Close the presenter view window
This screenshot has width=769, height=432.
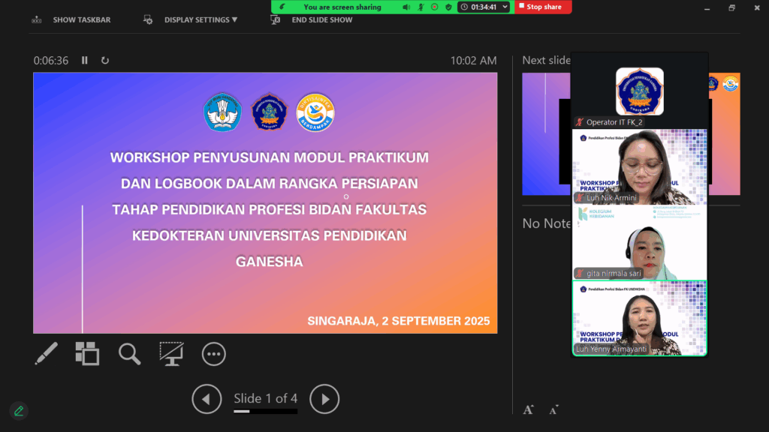(757, 7)
